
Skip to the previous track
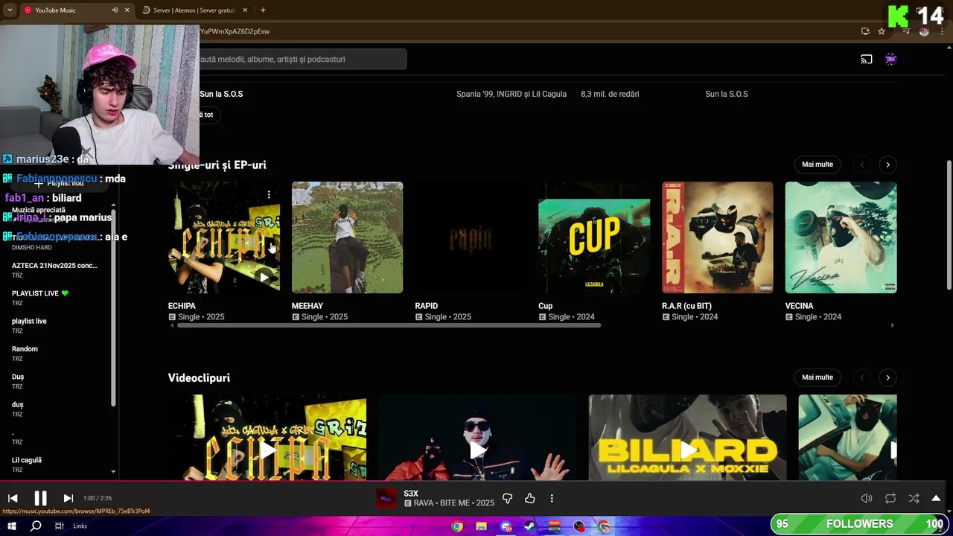[x=13, y=498]
